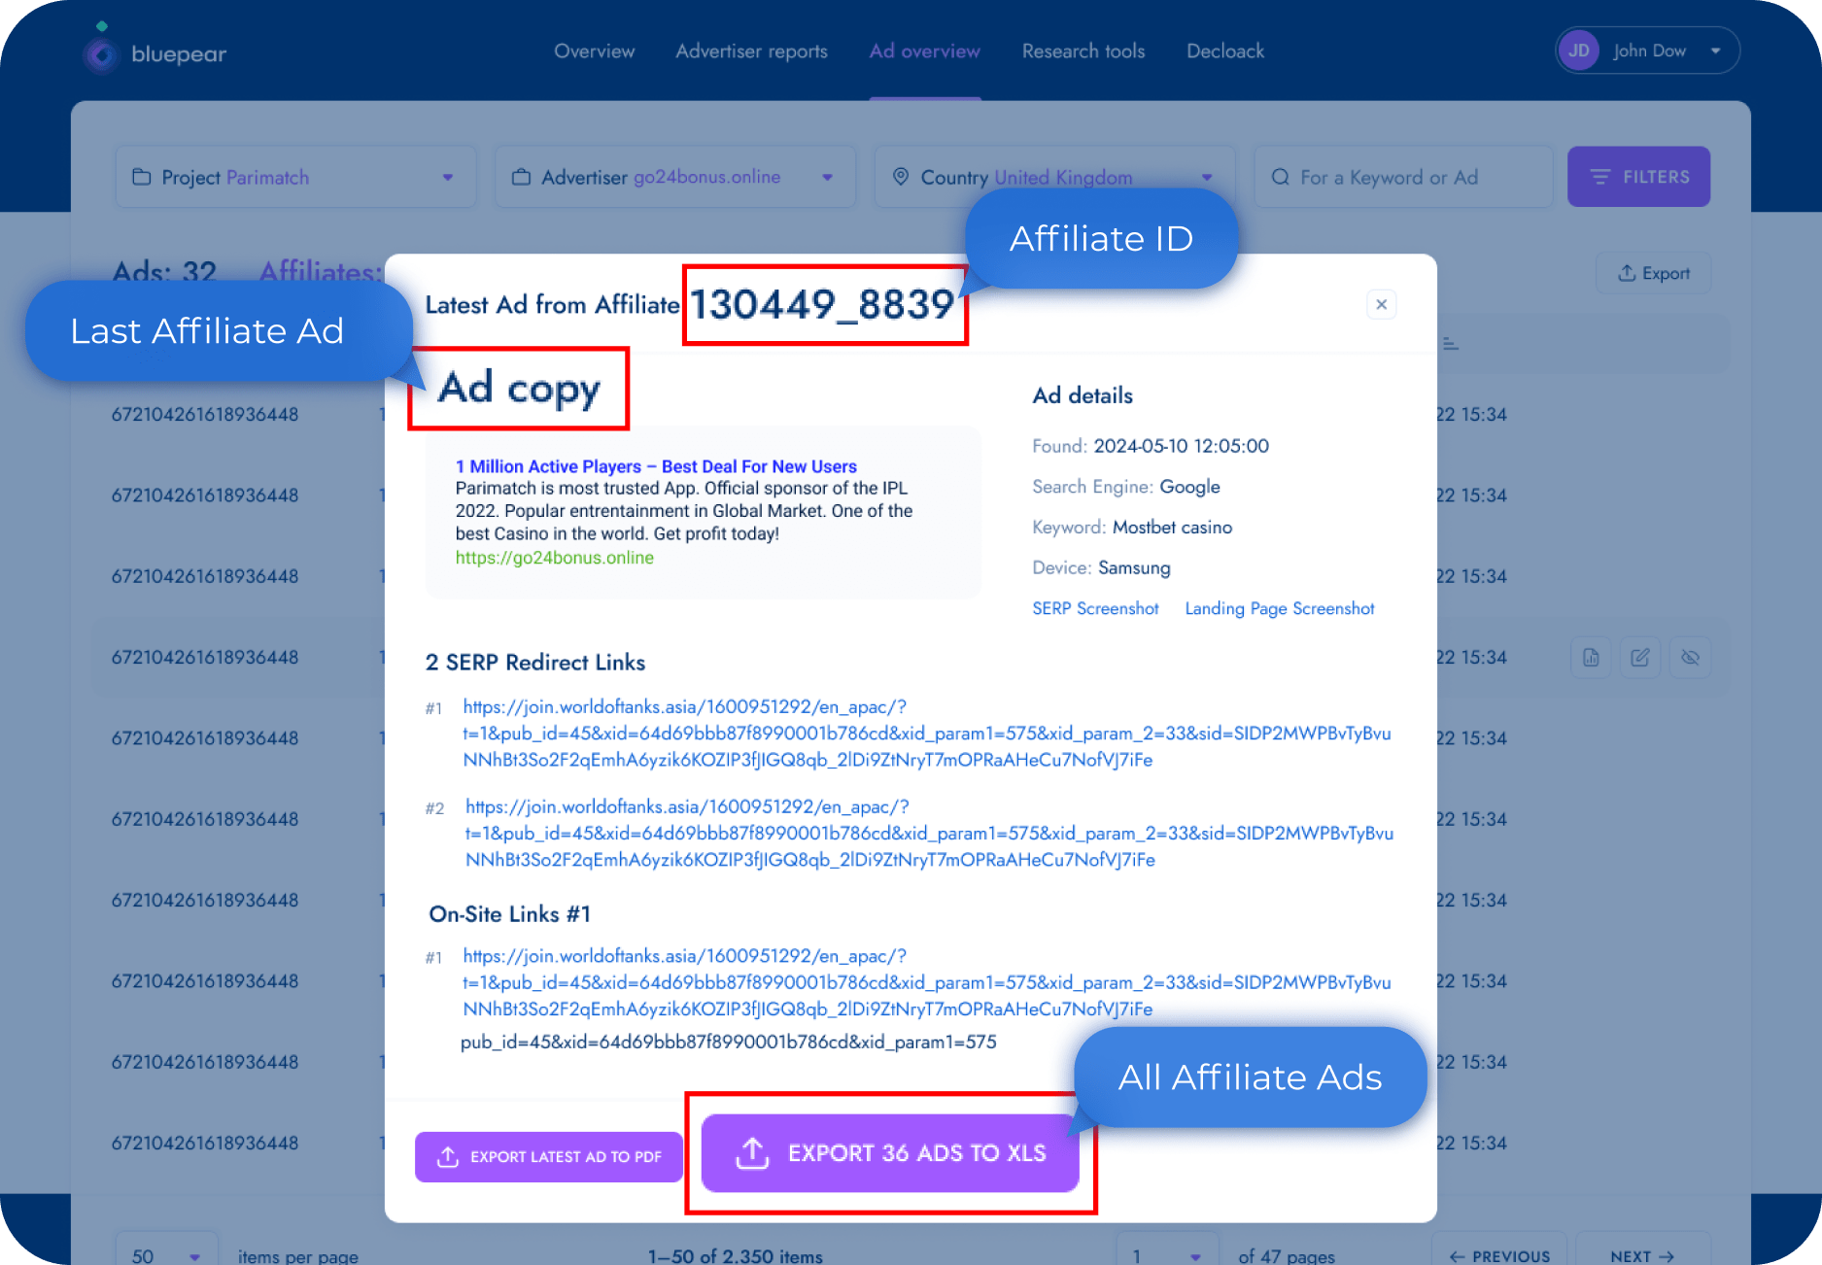Click the report icon in highlighted row
Image resolution: width=1822 pixels, height=1265 pixels.
(1591, 658)
